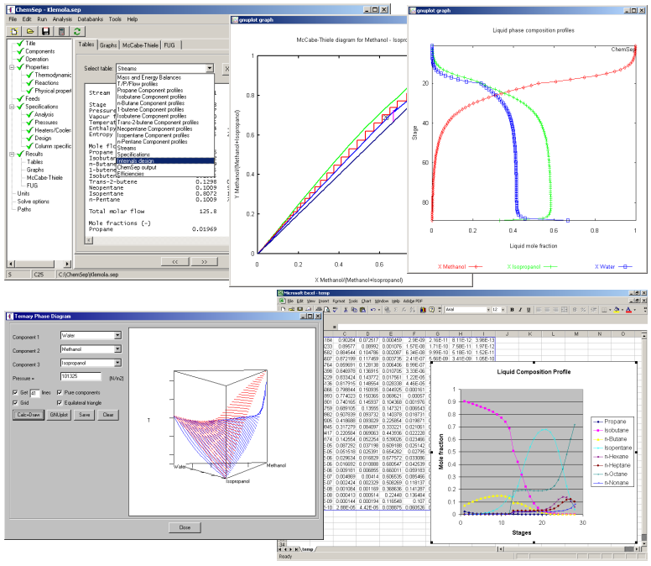Switch to the FUG tab

coord(169,45)
